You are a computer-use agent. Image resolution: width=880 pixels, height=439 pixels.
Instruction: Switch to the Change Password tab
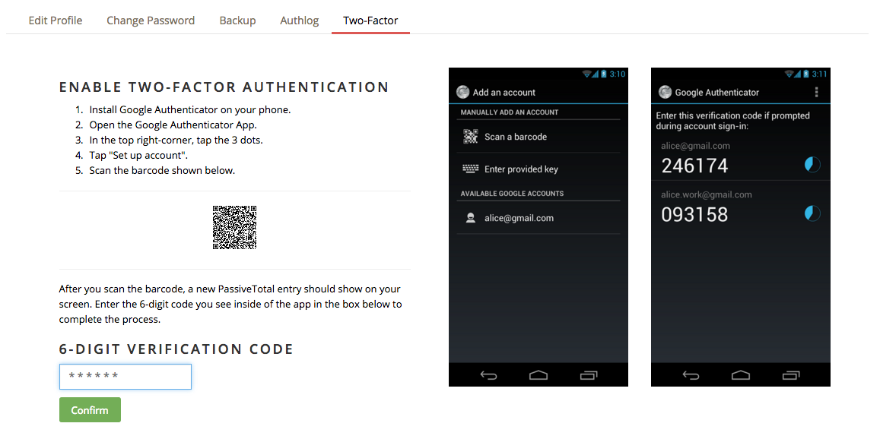click(x=151, y=21)
